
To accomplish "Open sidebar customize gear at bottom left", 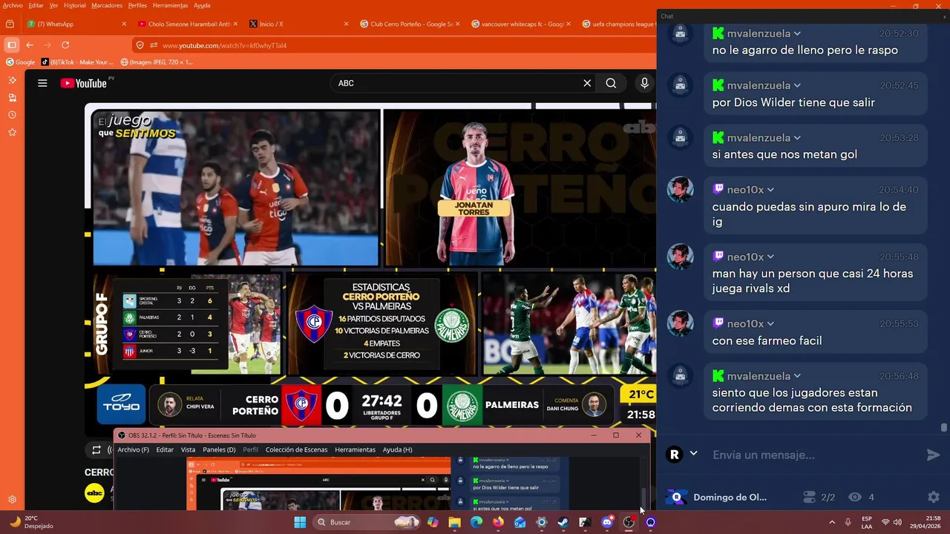I will [12, 499].
